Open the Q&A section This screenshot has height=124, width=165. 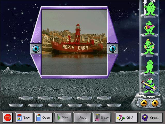[x=126, y=118]
